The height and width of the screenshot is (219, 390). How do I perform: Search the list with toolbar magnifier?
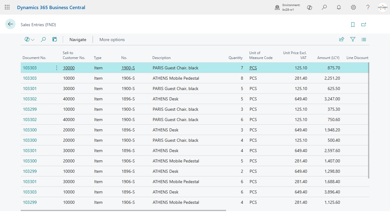[43, 40]
